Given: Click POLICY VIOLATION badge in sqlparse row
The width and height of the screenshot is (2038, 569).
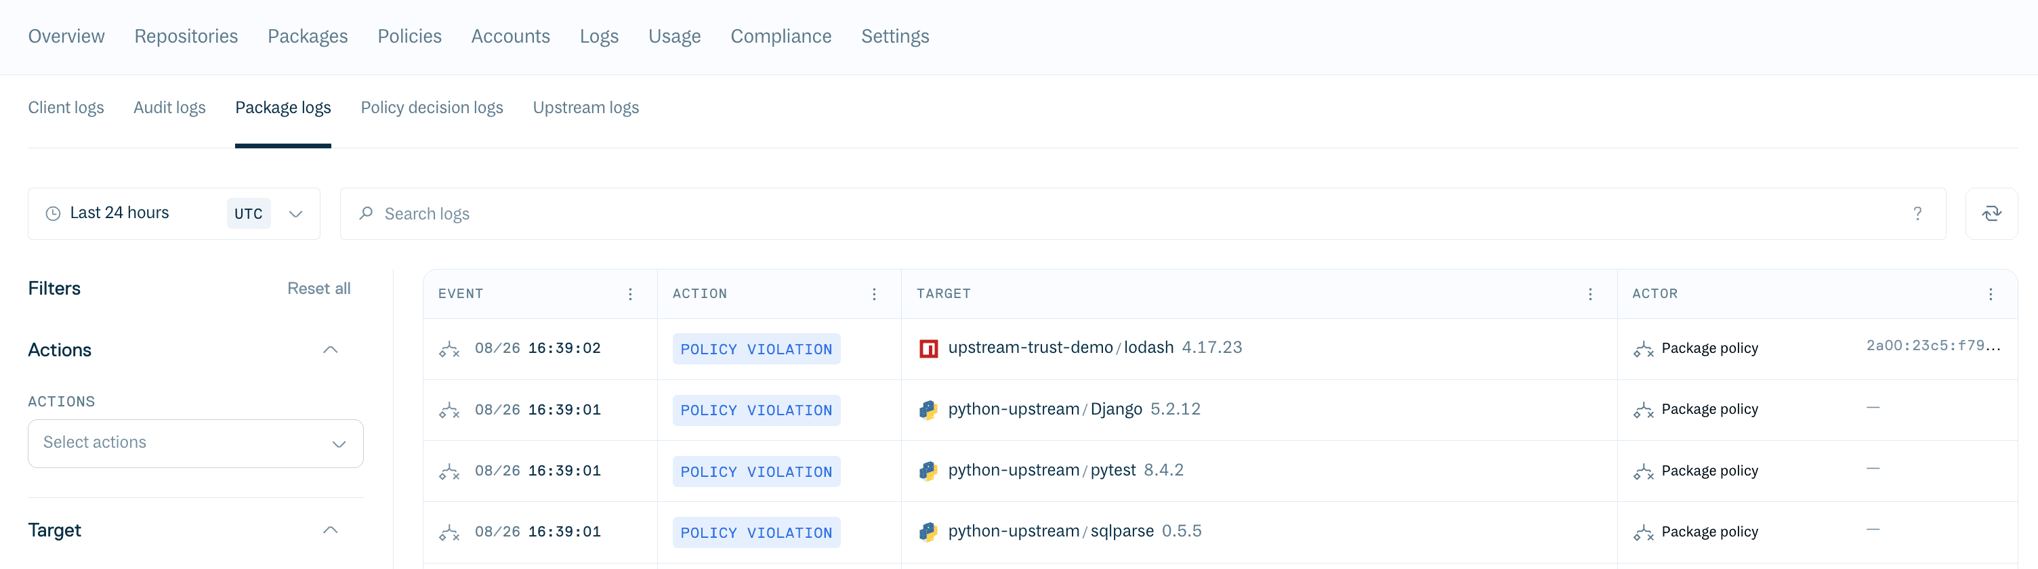Looking at the screenshot, I should tap(756, 532).
